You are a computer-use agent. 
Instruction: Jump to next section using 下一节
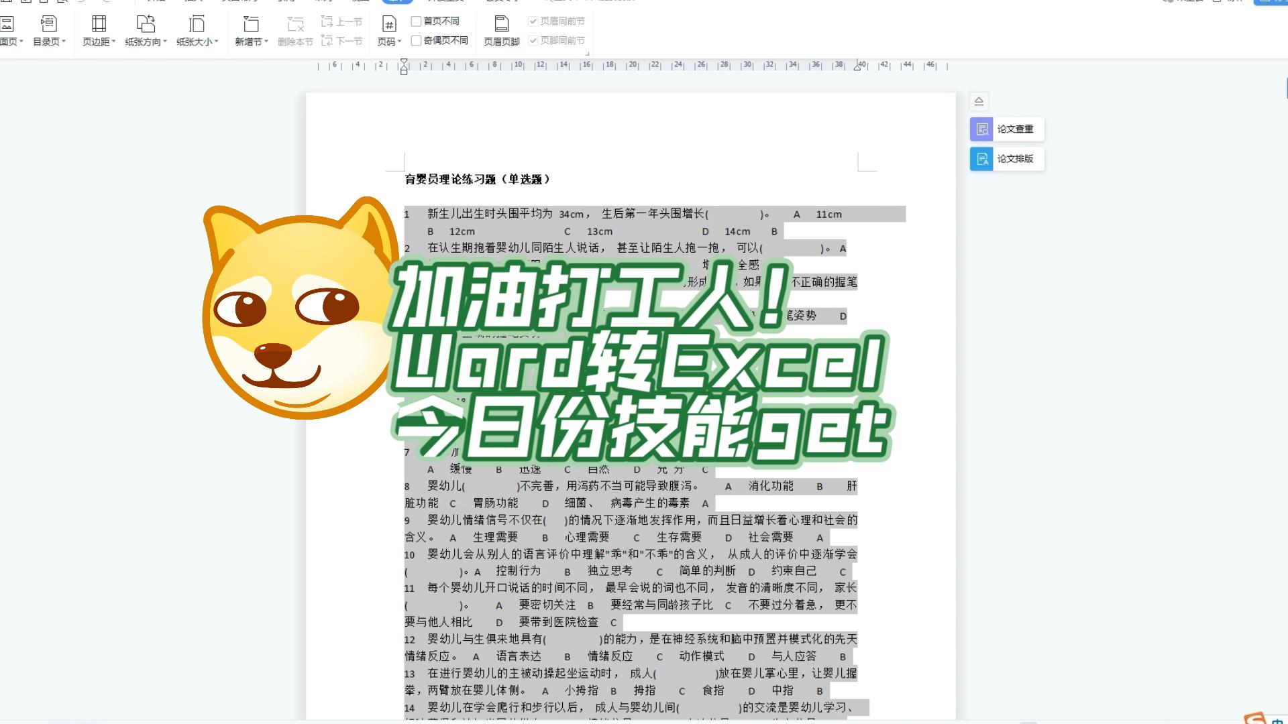(341, 42)
